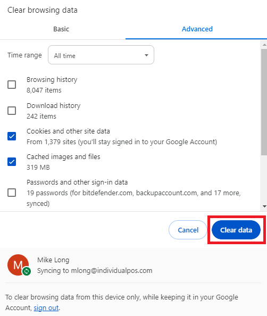
Task: Click the green sync badge on avatar
Action: [x=27, y=271]
